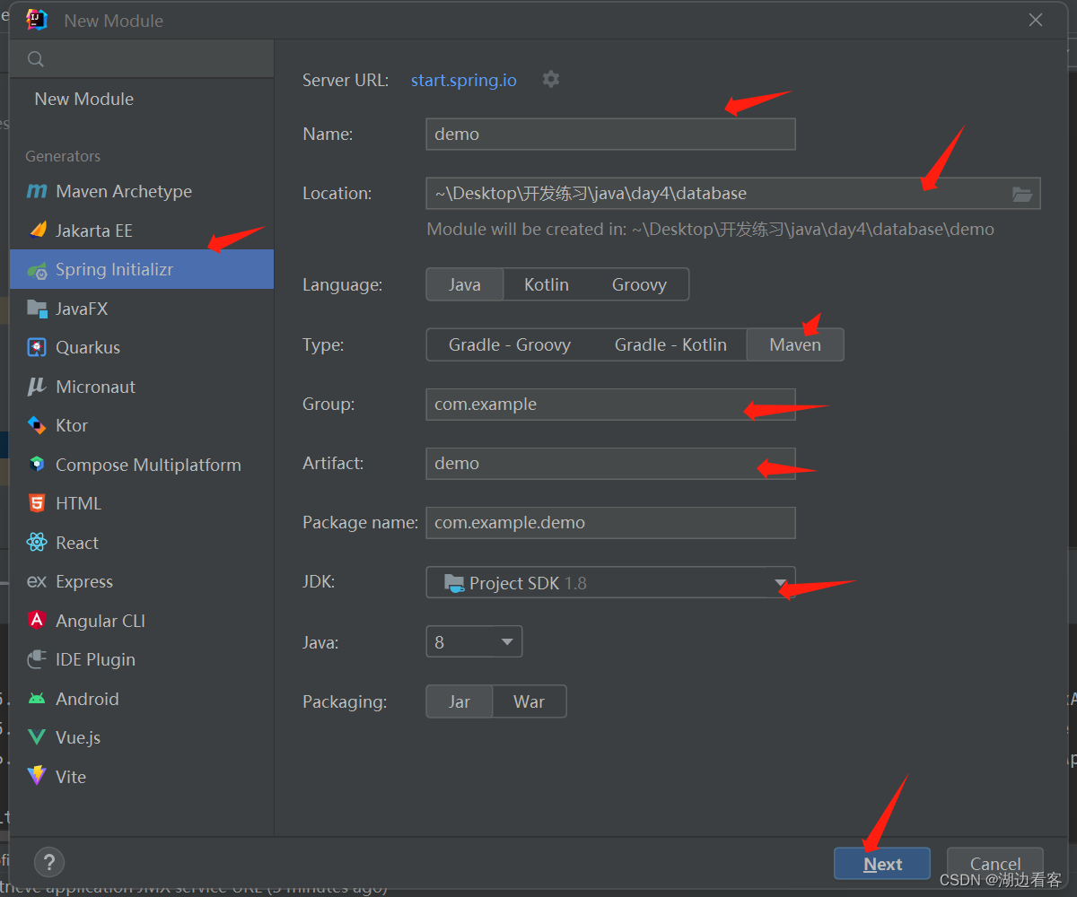
Task: Click the Spring Initializr leaf icon
Action: click(x=37, y=269)
